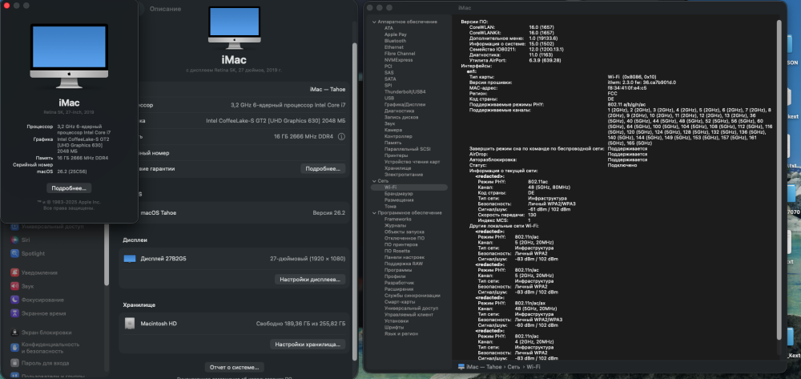Select USB in the system report tree

pos(389,98)
